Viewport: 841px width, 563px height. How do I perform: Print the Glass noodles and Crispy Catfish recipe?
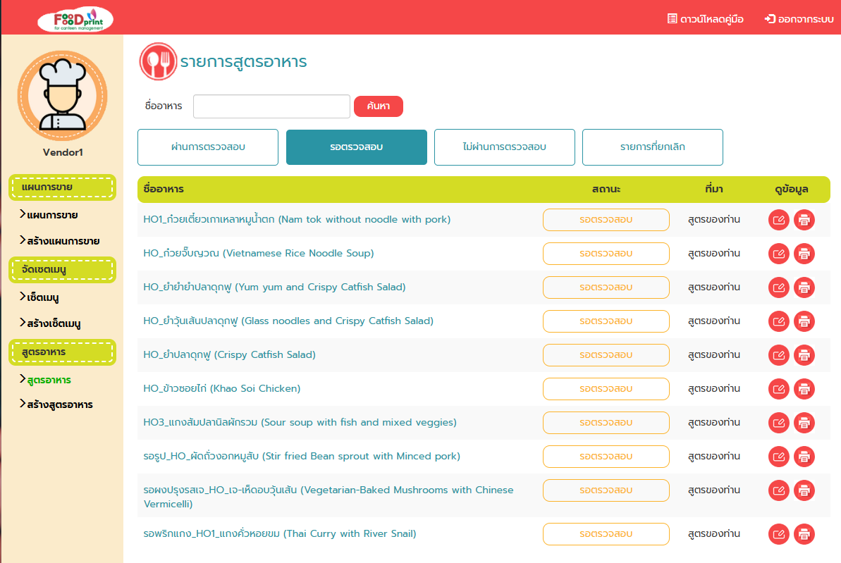click(804, 321)
